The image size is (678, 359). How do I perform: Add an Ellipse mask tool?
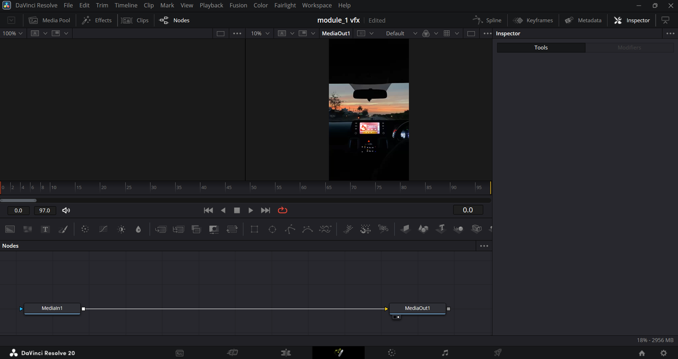(272, 229)
